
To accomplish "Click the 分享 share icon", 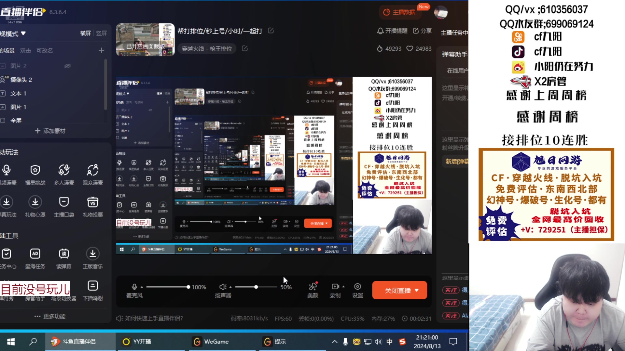I will click(422, 31).
